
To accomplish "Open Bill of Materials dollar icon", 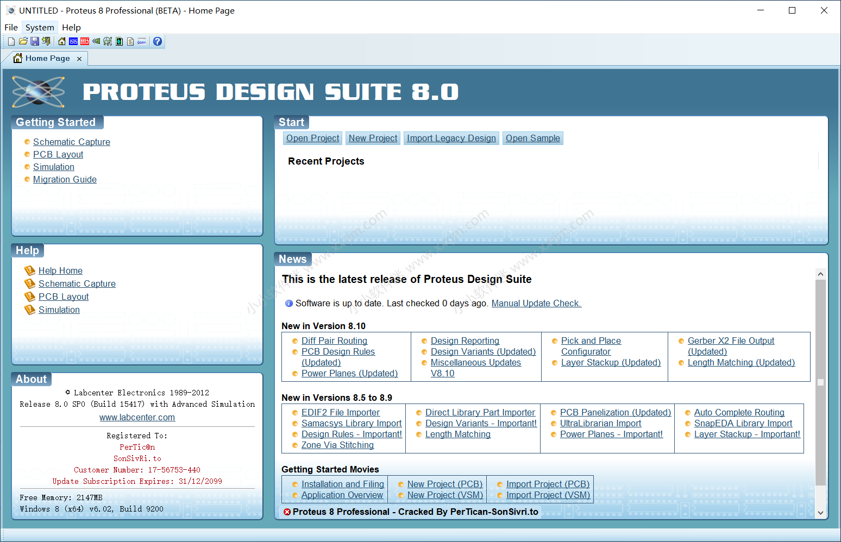I will 130,41.
